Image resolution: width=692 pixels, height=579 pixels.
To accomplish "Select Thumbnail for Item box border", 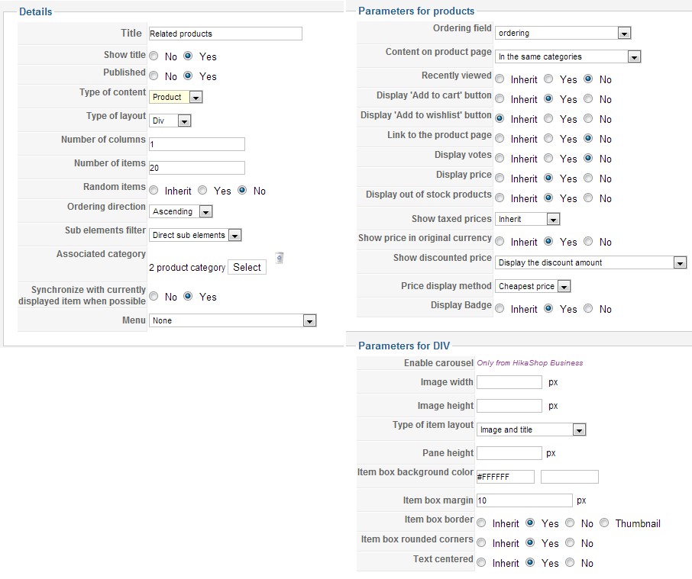I will (604, 523).
